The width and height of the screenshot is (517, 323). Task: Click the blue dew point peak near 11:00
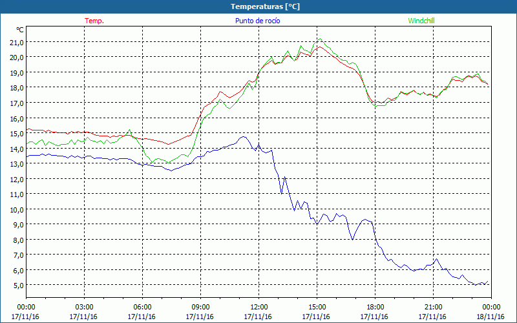pyautogui.click(x=244, y=136)
